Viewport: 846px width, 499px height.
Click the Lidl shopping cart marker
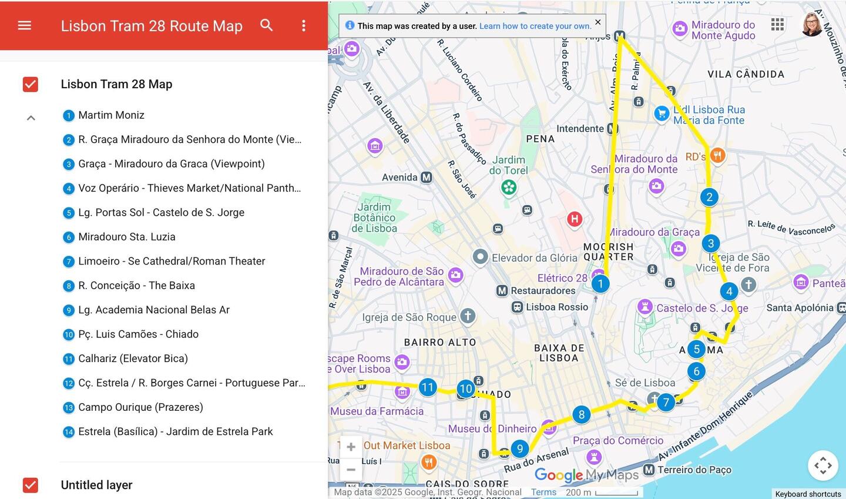(x=662, y=113)
